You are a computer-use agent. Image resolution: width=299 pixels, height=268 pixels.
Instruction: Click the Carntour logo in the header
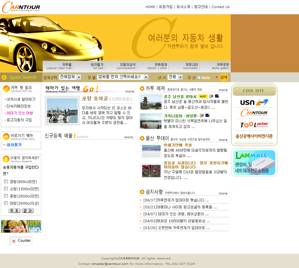click(21, 7)
